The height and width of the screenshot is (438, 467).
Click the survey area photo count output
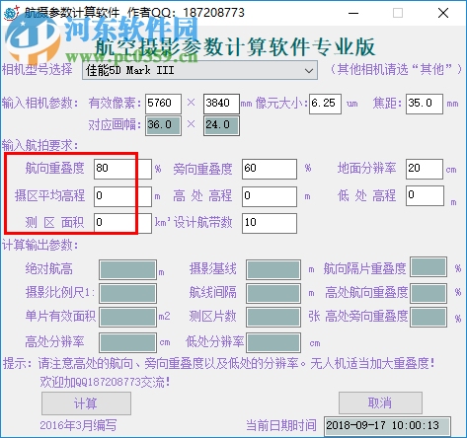[273, 317]
